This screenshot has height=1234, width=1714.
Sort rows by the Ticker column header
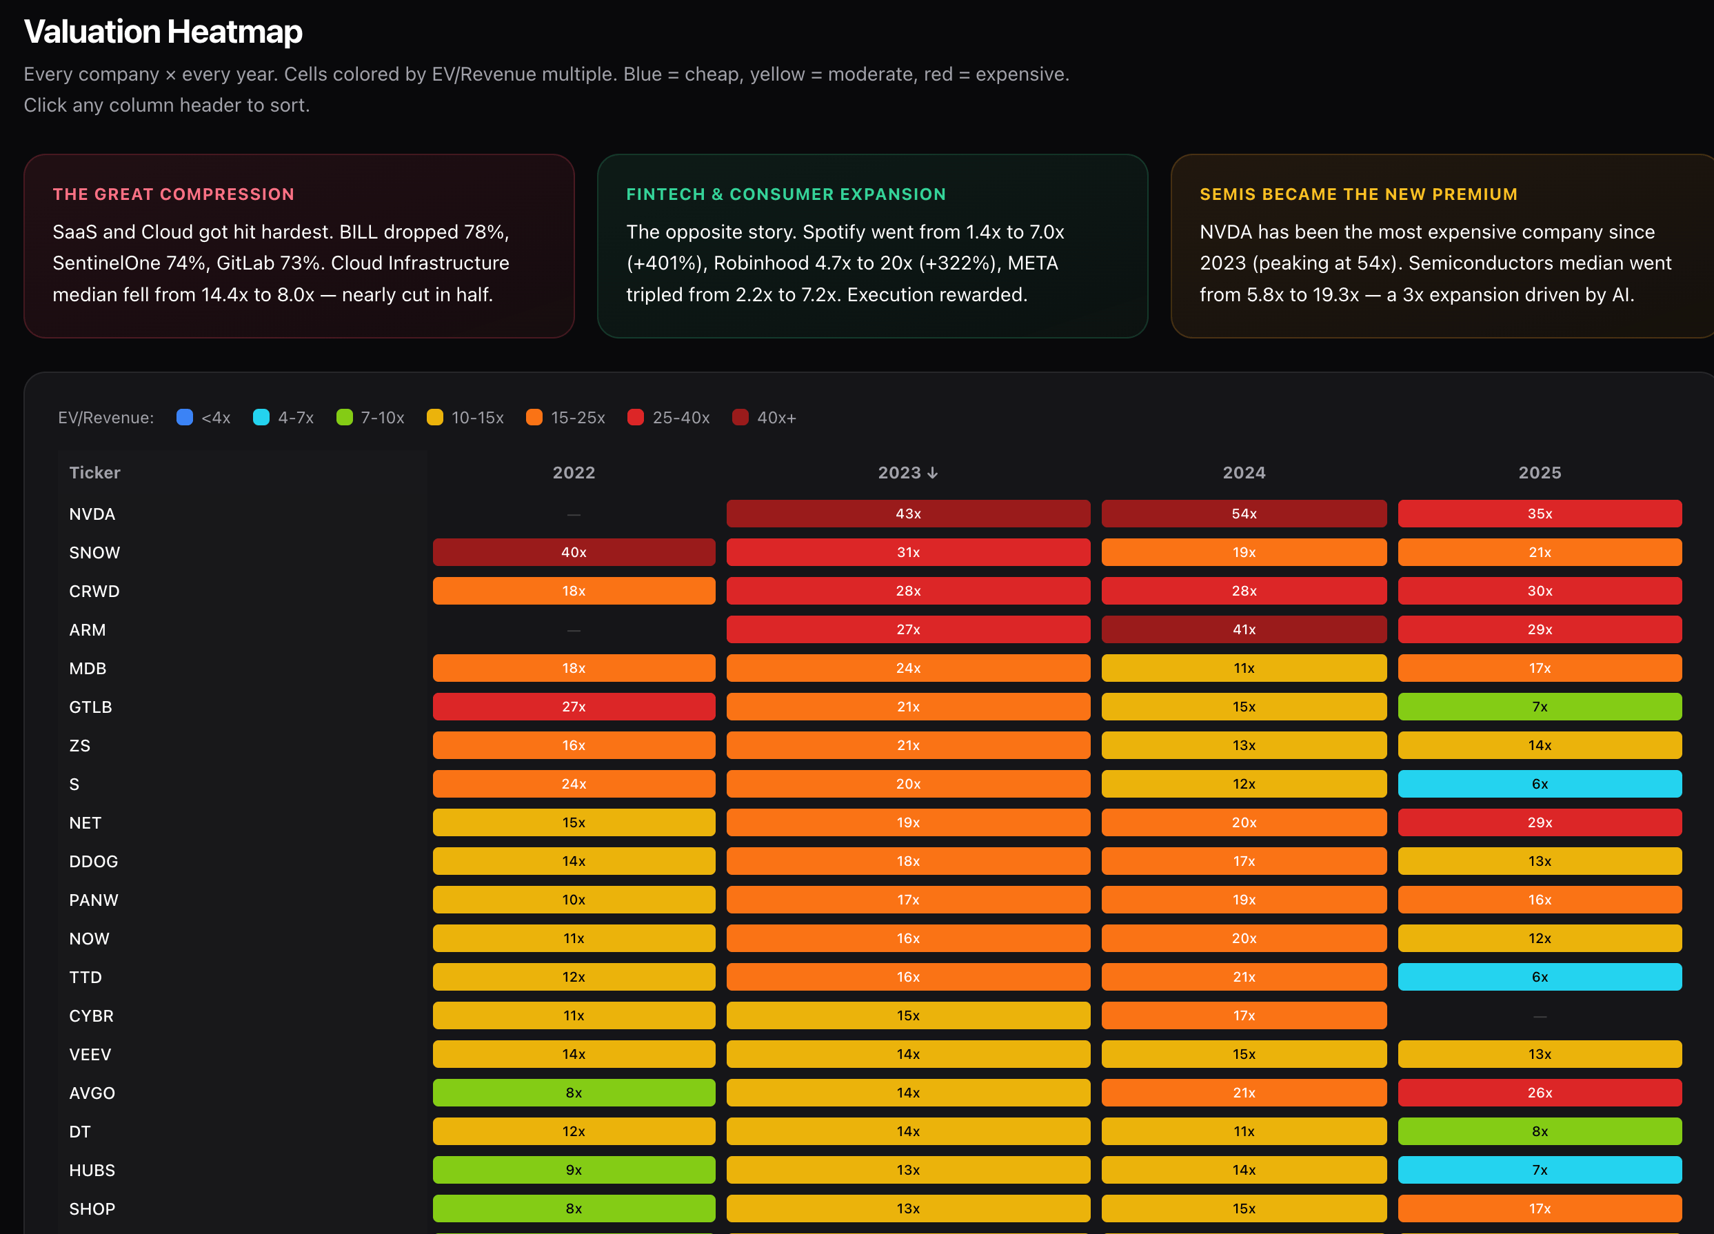[x=94, y=473]
